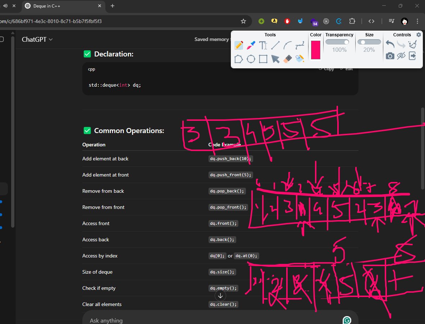Open the yellow 'A' speech-bubble extension

(274, 21)
